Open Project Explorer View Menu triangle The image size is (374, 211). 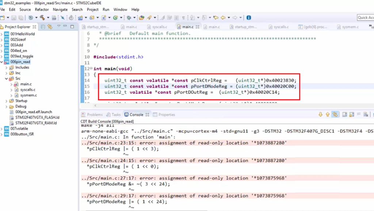59,26
